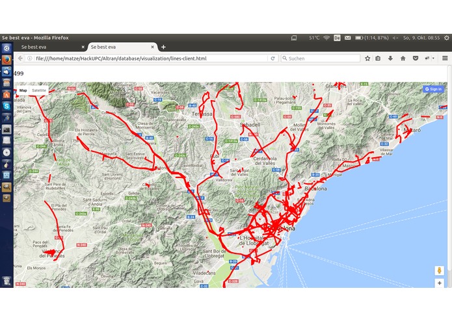Open the muted volume indicator
This screenshot has width=452, height=321.
pyautogui.click(x=395, y=38)
